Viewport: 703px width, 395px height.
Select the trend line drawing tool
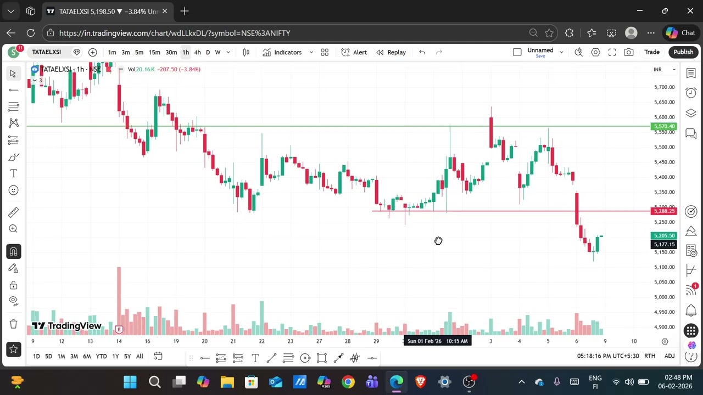point(13,90)
